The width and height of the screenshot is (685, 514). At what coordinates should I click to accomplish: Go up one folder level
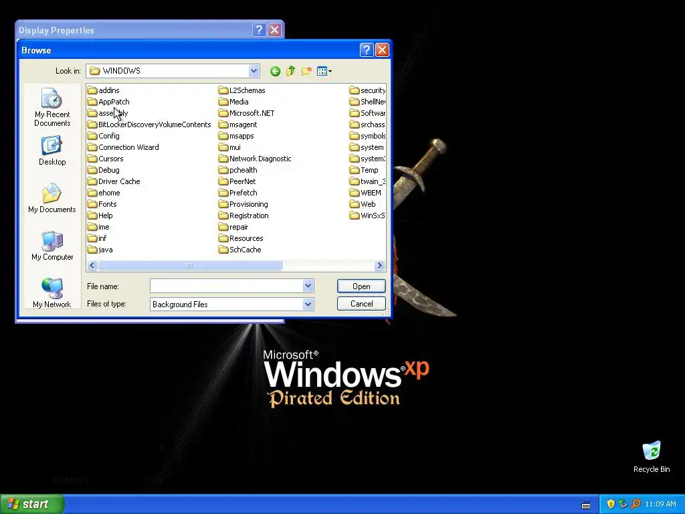(x=290, y=71)
